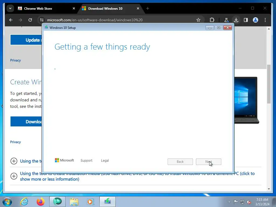Screen dimensions: 276x207
Task: Click the page vertical scrollbar thumb
Action: click(x=269, y=84)
